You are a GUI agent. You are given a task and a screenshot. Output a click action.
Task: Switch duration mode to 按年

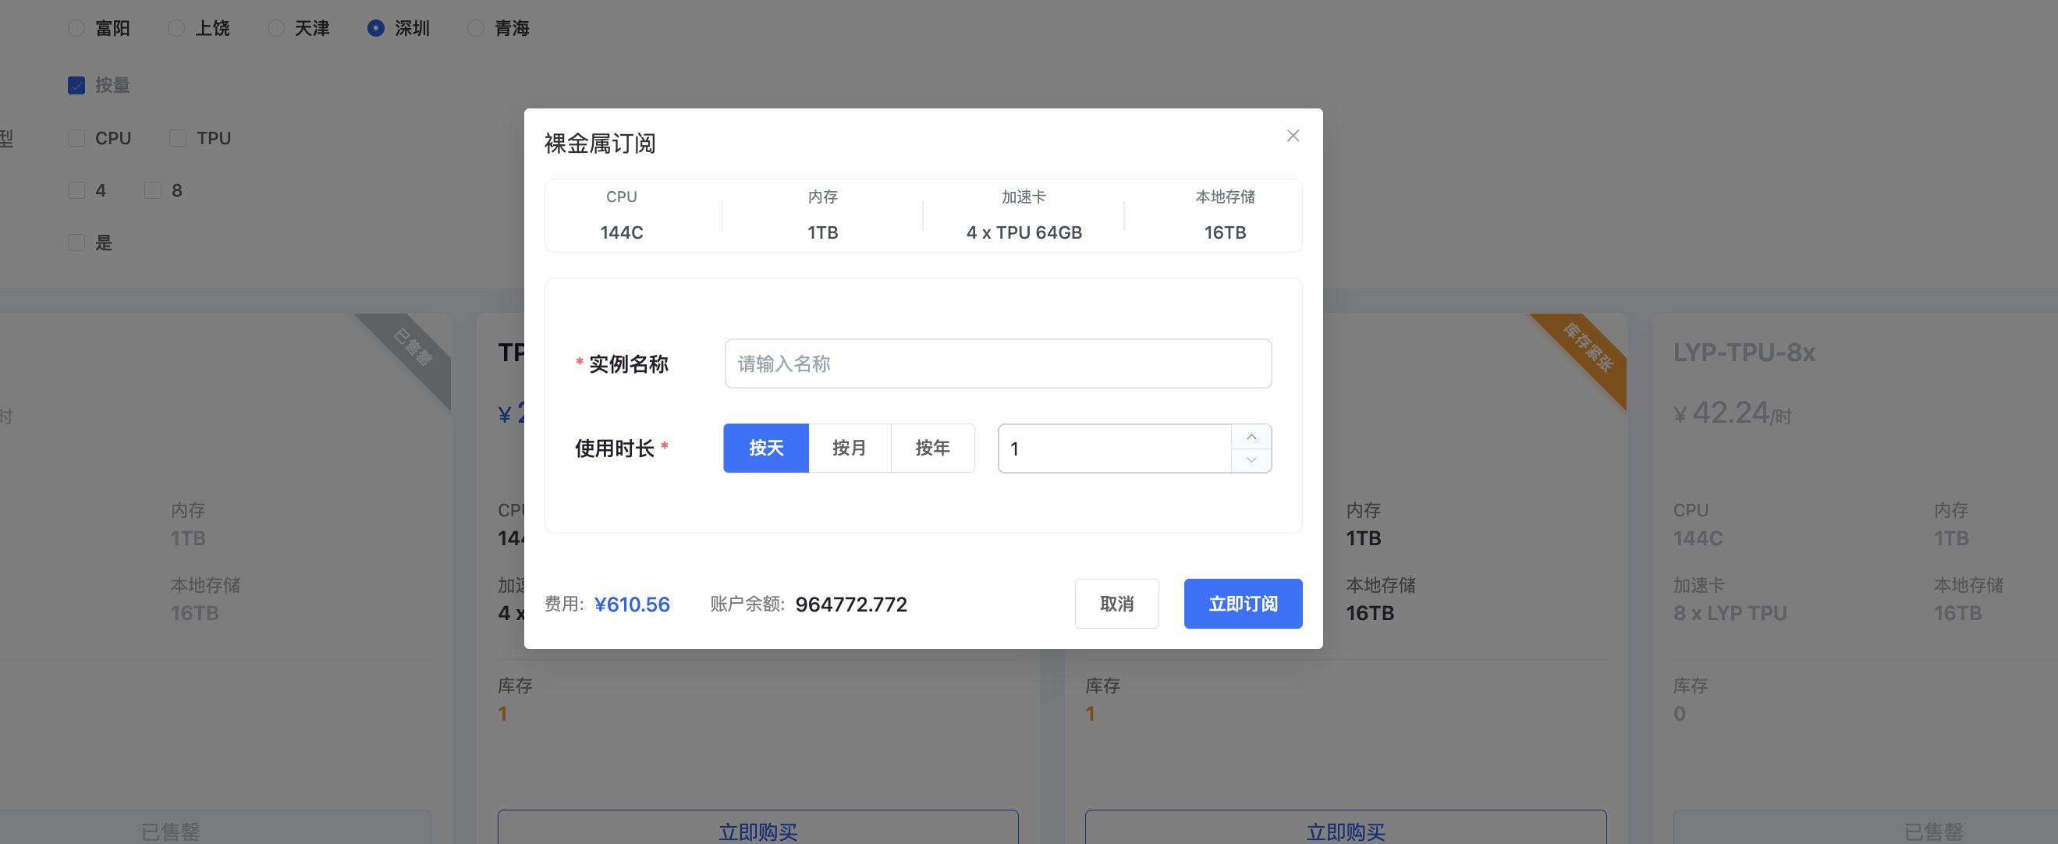point(933,448)
